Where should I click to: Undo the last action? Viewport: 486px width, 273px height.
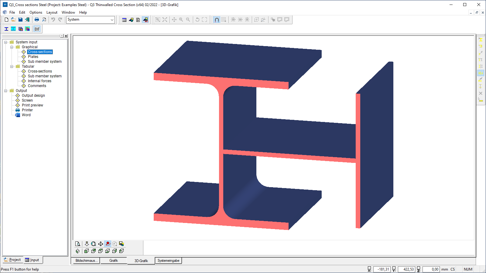53,19
